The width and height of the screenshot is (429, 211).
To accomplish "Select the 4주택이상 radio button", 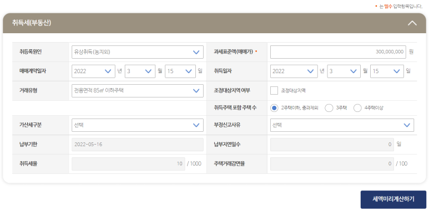I will tap(357, 108).
